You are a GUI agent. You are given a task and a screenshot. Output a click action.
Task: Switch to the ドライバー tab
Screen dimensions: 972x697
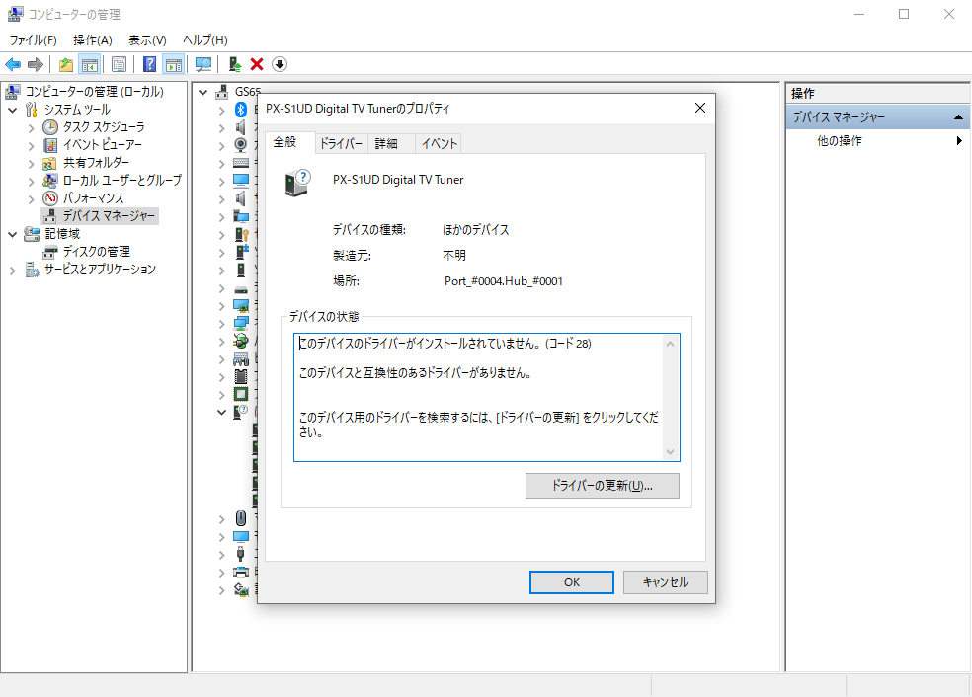tap(341, 144)
